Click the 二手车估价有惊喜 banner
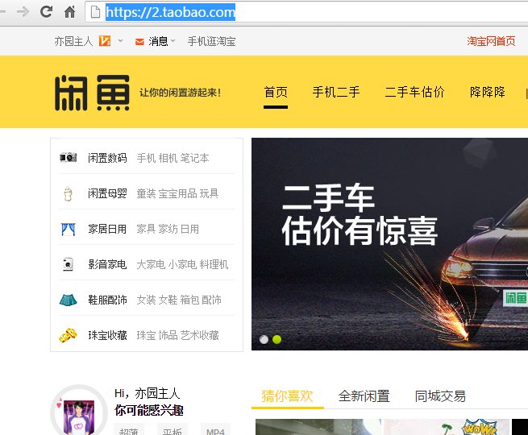Viewport: 528px width, 435px height. coord(389,244)
